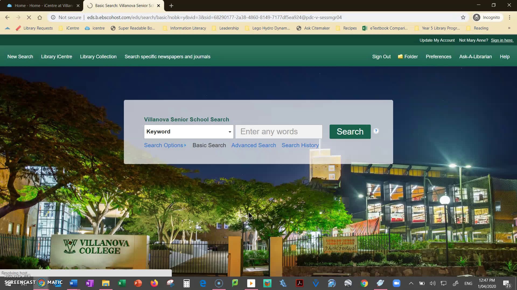Click the Search button
This screenshot has width=517, height=290.
point(350,132)
